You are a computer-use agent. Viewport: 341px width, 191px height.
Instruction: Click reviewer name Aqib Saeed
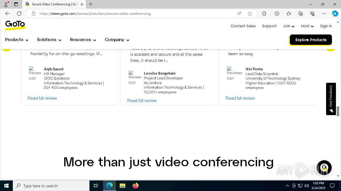pyautogui.click(x=54, y=69)
